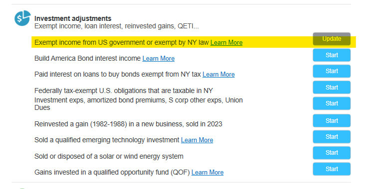Start paid interest on loans to buy bonds
Viewport: 371px width, 189px height.
[x=332, y=71]
